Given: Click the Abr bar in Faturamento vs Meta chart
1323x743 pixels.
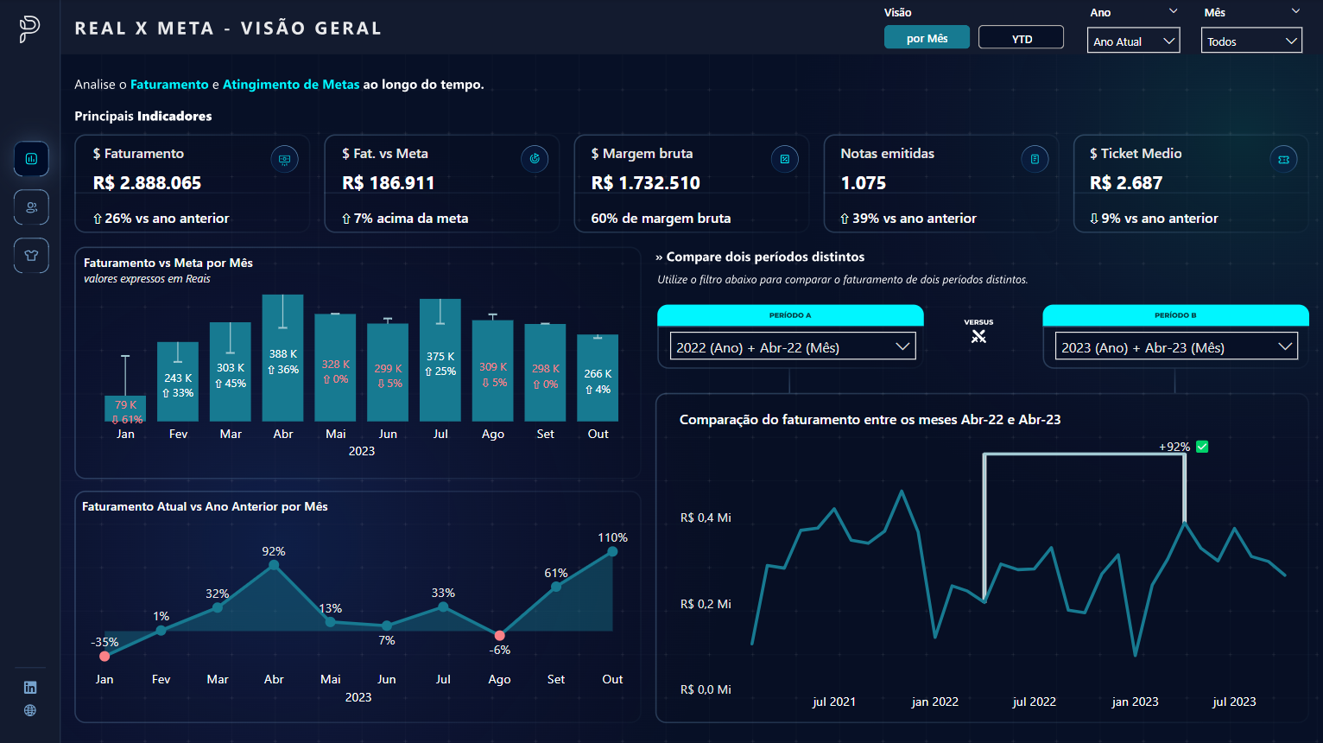Looking at the screenshot, I should tap(282, 363).
